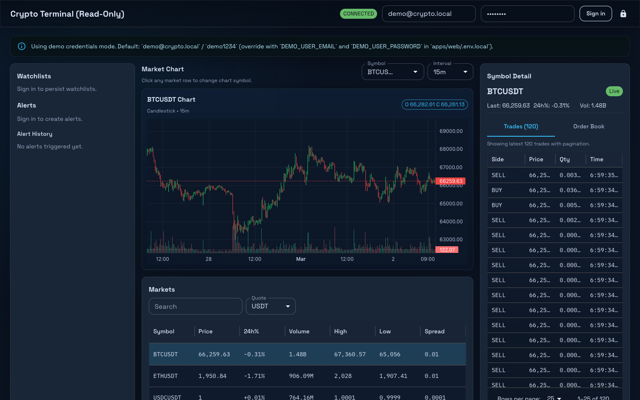Click the email input field
The width and height of the screenshot is (640, 400).
[x=428, y=14]
